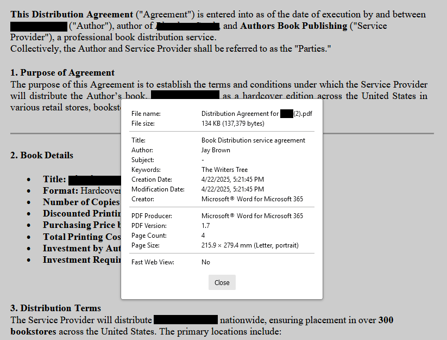The width and height of the screenshot is (447, 340).
Task: Click the Page Count value 4
Action: [x=203, y=235]
